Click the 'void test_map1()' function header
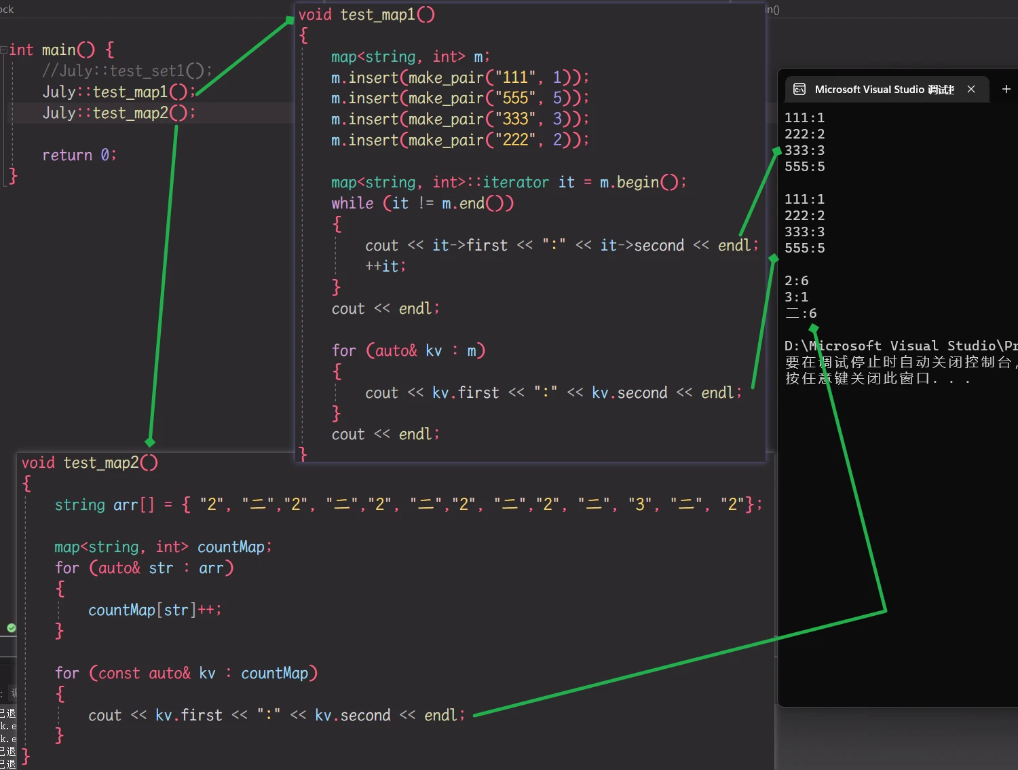 [x=366, y=14]
